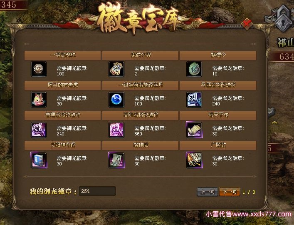Select the 普通名将改造符 purple icon

[x=39, y=130]
